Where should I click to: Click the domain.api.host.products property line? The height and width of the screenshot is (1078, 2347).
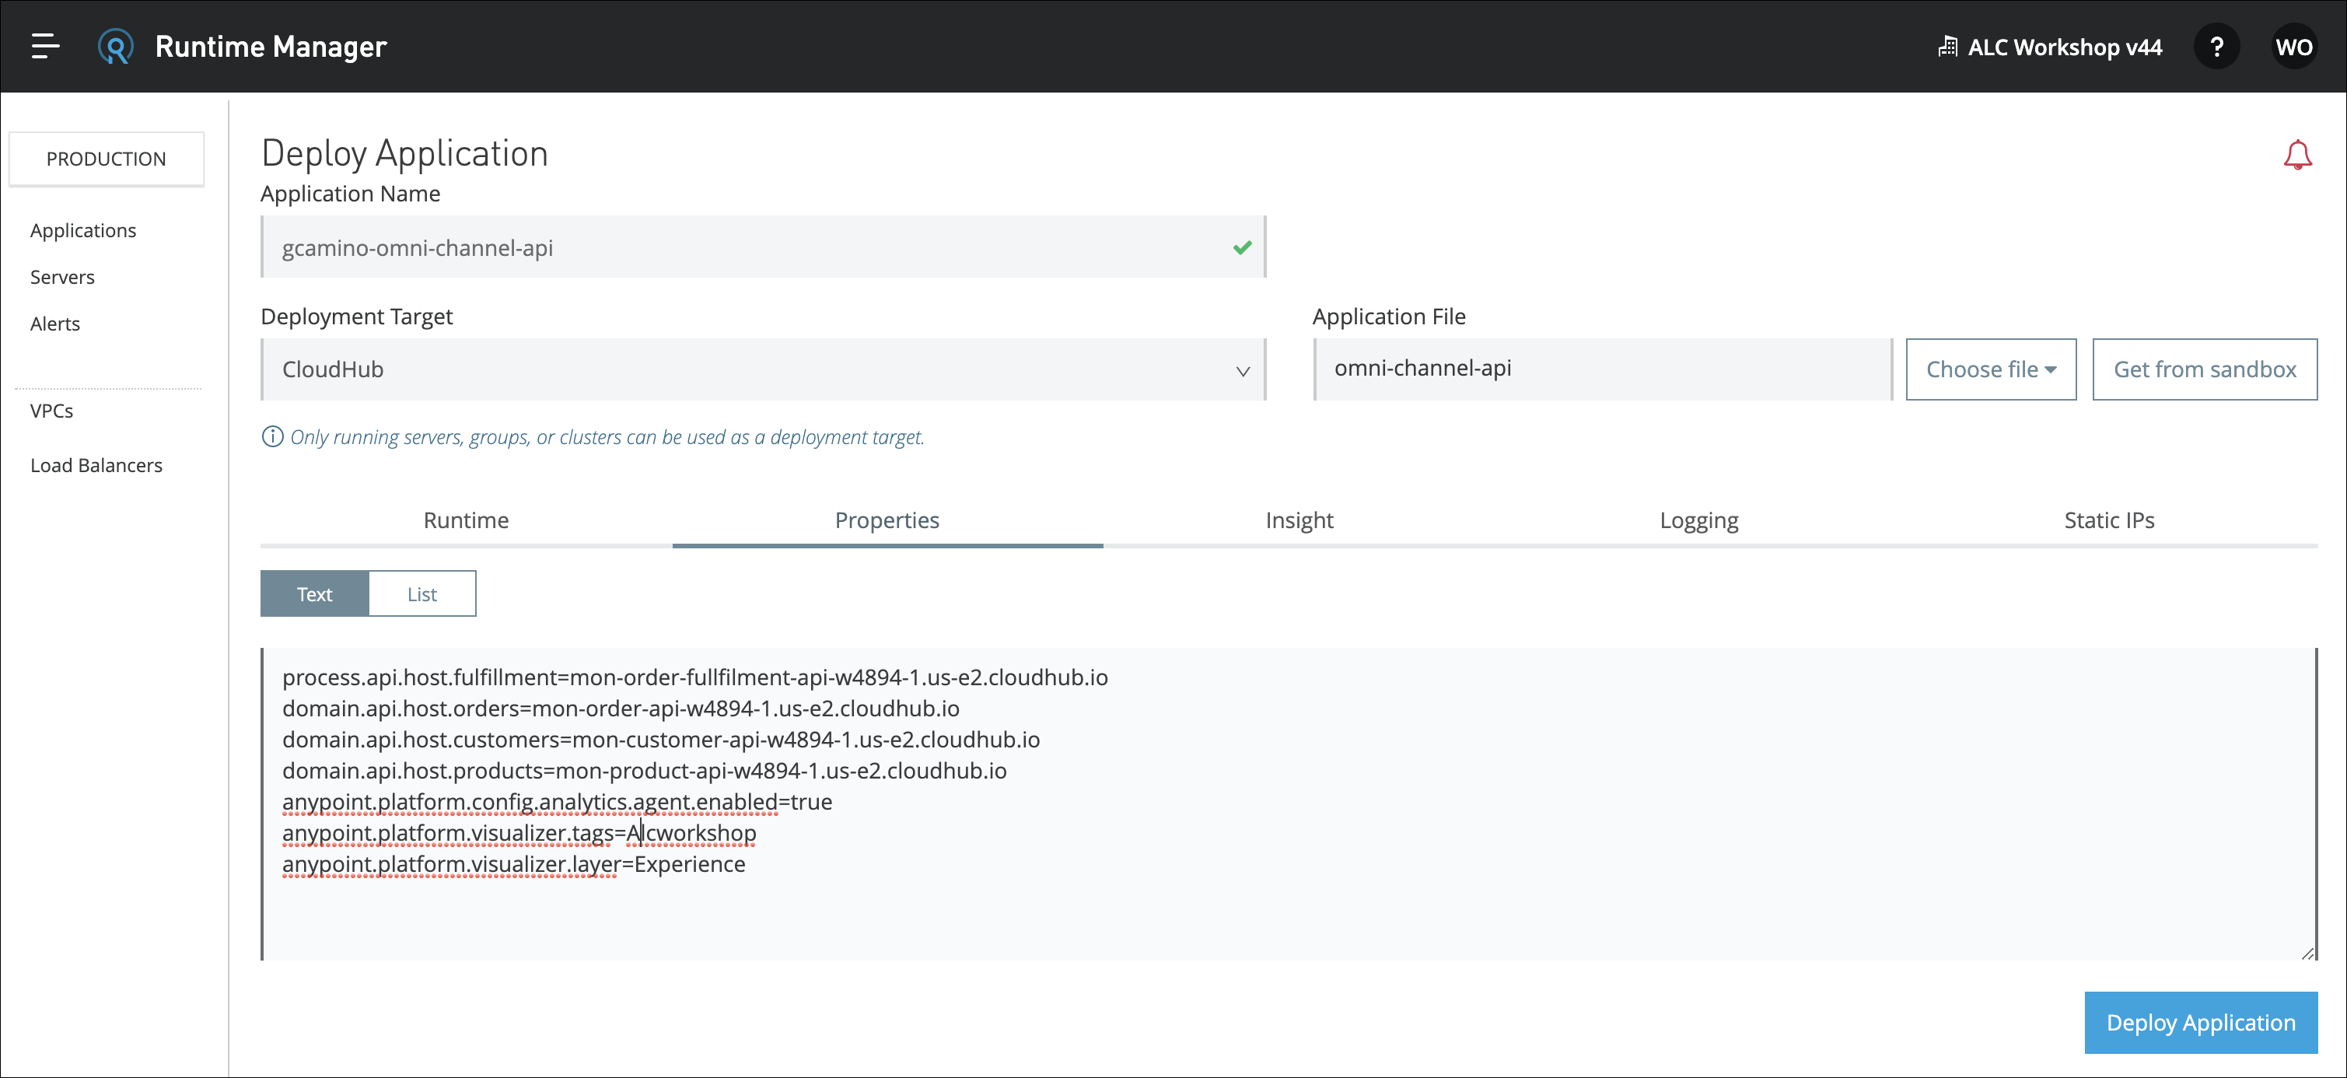[x=644, y=770]
